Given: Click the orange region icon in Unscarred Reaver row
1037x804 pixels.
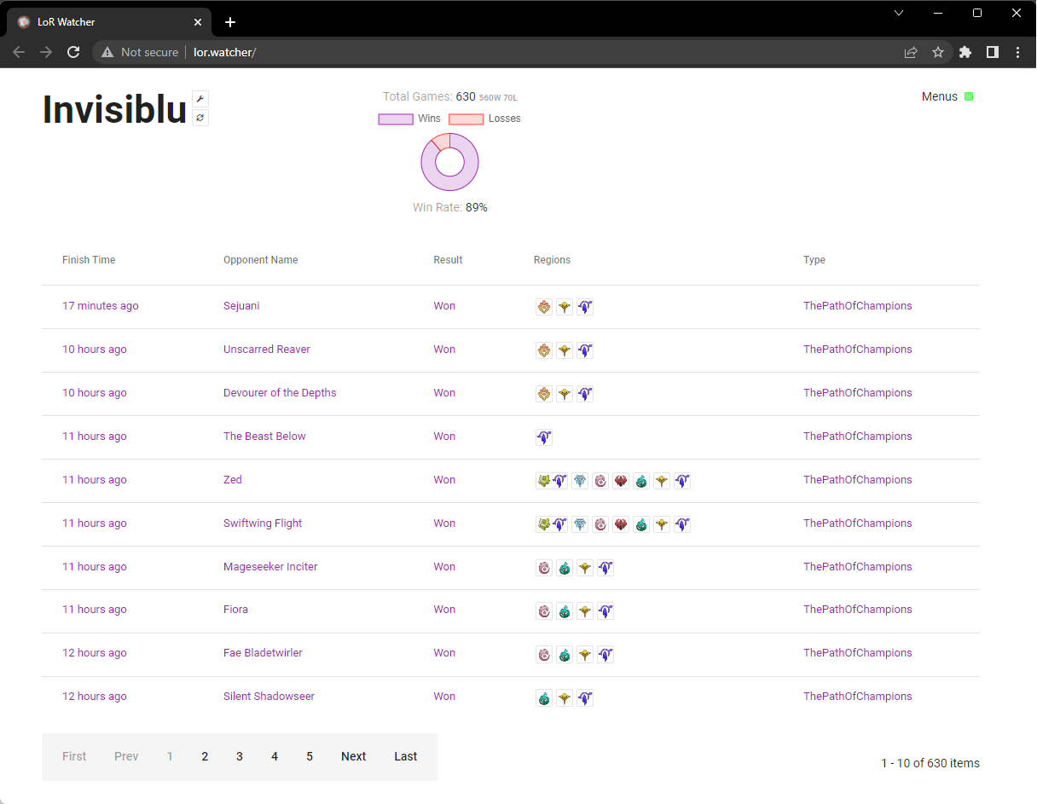Looking at the screenshot, I should 544,350.
